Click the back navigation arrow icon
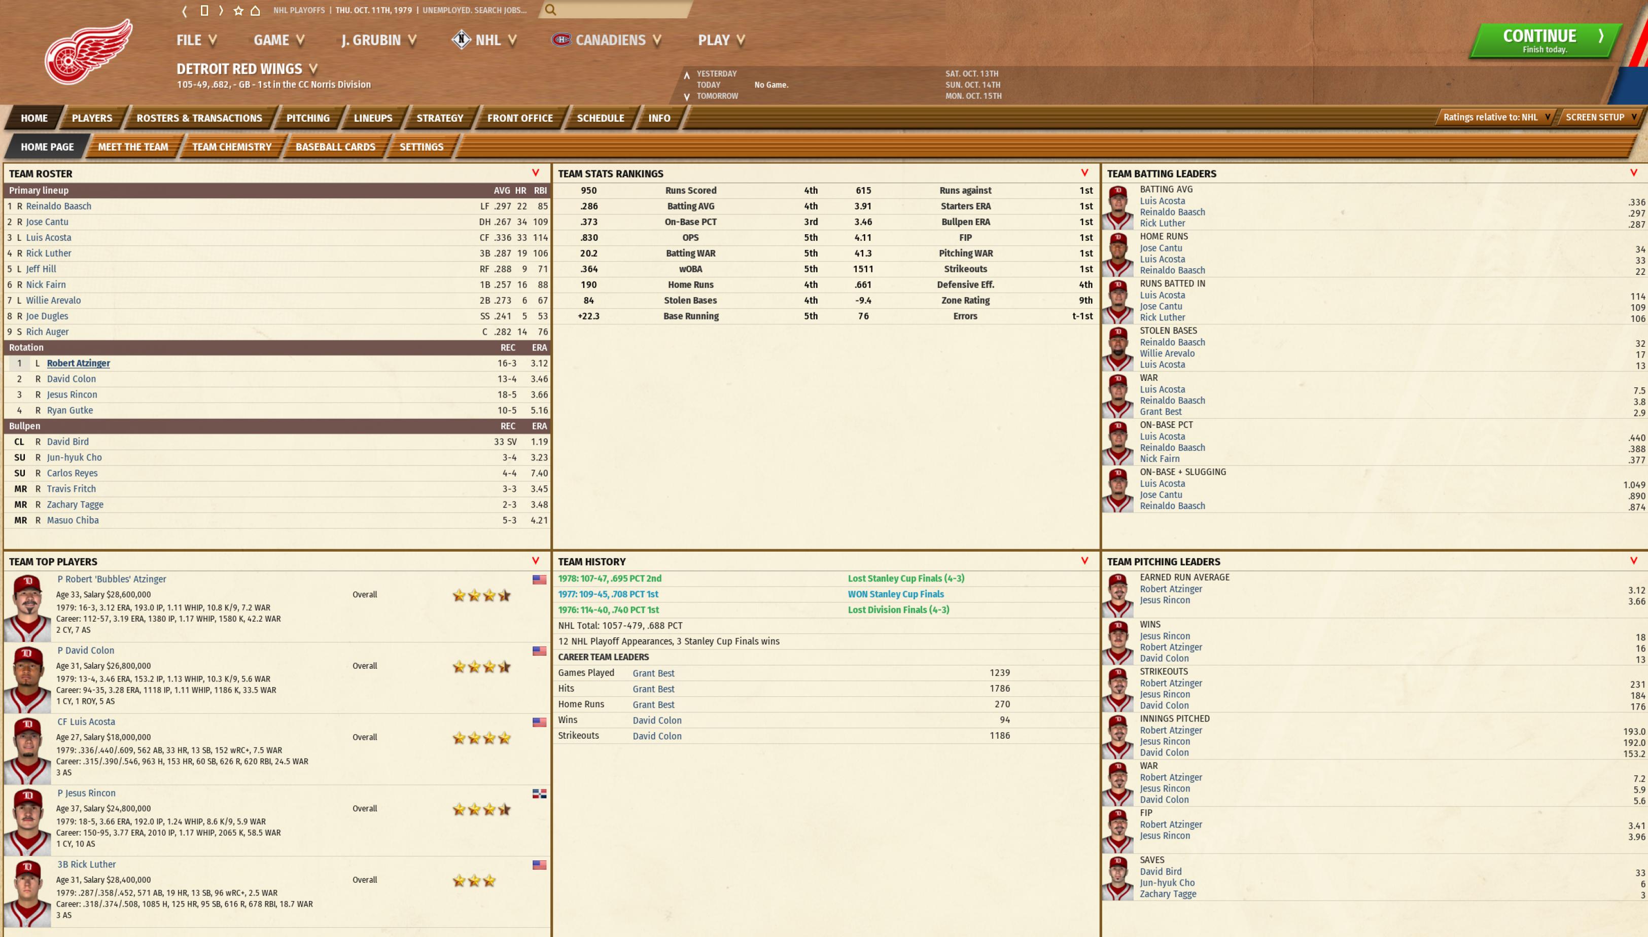The image size is (1648, 937). click(185, 10)
